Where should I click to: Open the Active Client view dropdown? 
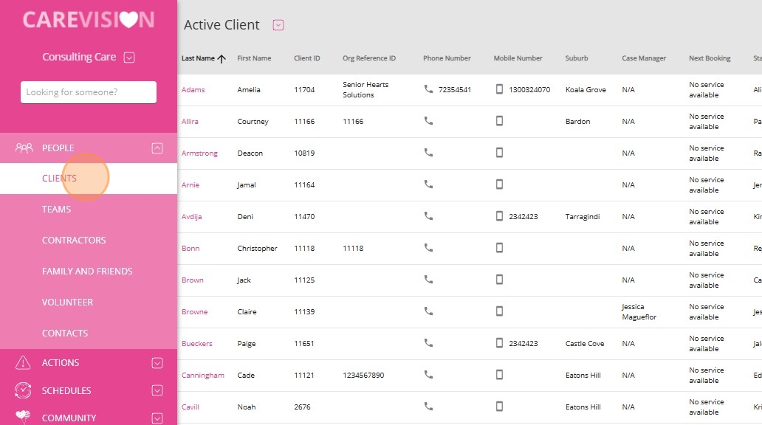[x=278, y=25]
